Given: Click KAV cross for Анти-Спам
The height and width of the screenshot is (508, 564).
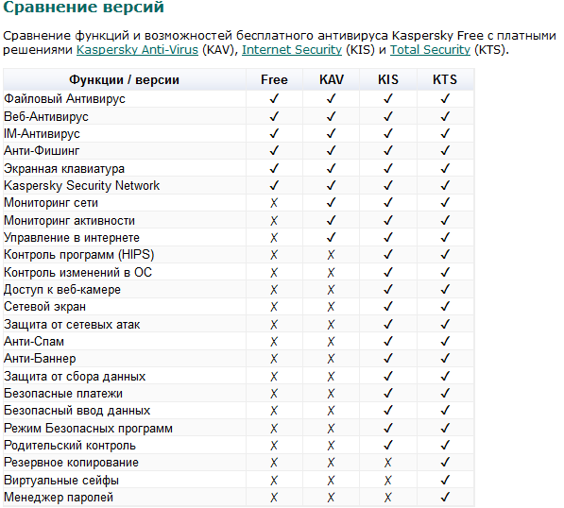Looking at the screenshot, I should tap(331, 342).
